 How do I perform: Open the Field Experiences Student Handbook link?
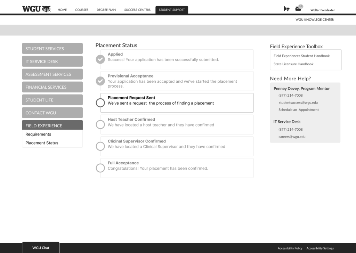tap(301, 56)
